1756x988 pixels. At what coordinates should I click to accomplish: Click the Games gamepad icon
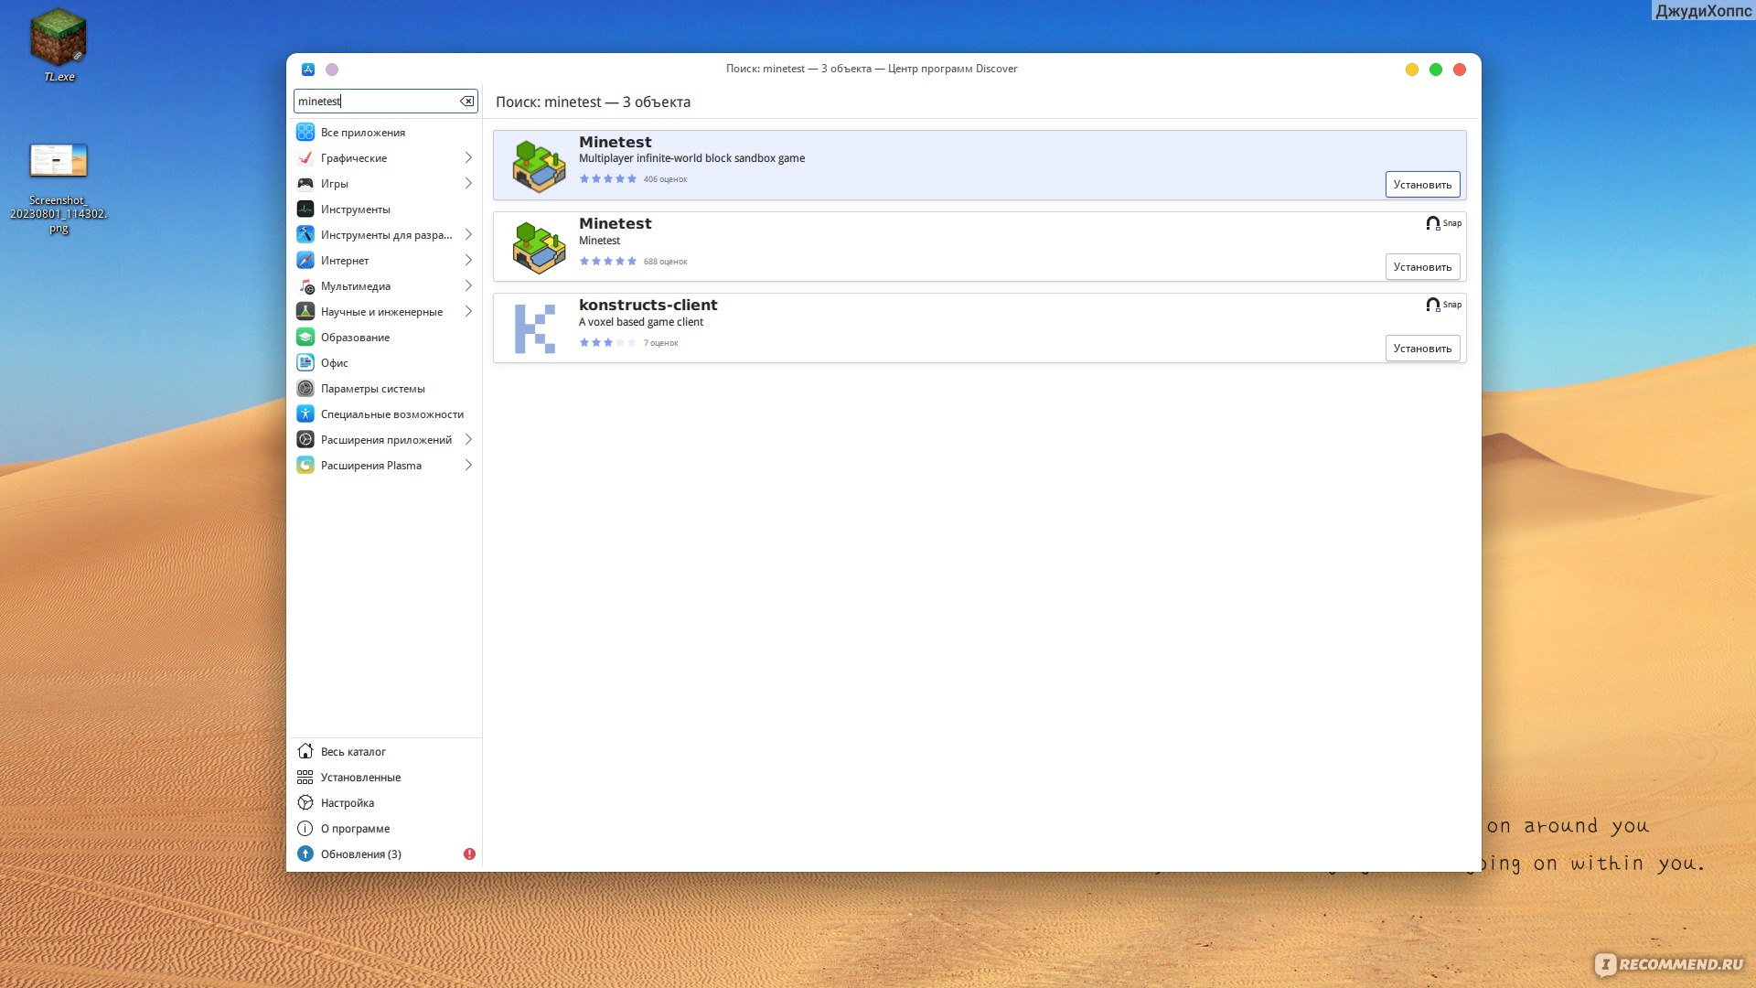305,184
